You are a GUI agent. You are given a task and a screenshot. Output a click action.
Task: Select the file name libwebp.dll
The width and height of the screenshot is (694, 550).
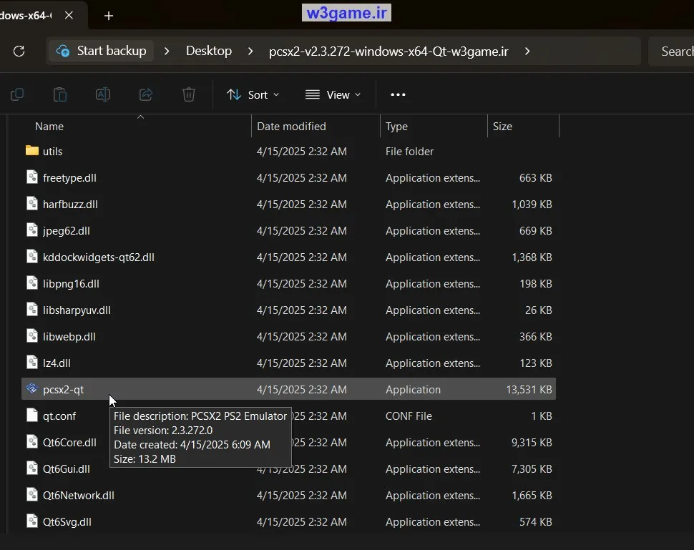coord(69,337)
